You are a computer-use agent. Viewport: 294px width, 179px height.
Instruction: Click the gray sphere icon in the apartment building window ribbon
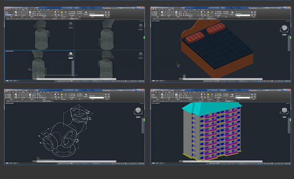tap(212, 94)
